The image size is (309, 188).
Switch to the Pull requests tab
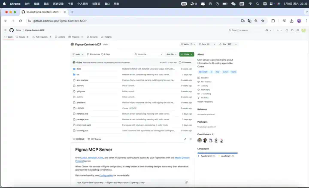42,37
